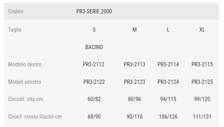
Task: Click left model code PR3-2122
Action: pos(94,82)
